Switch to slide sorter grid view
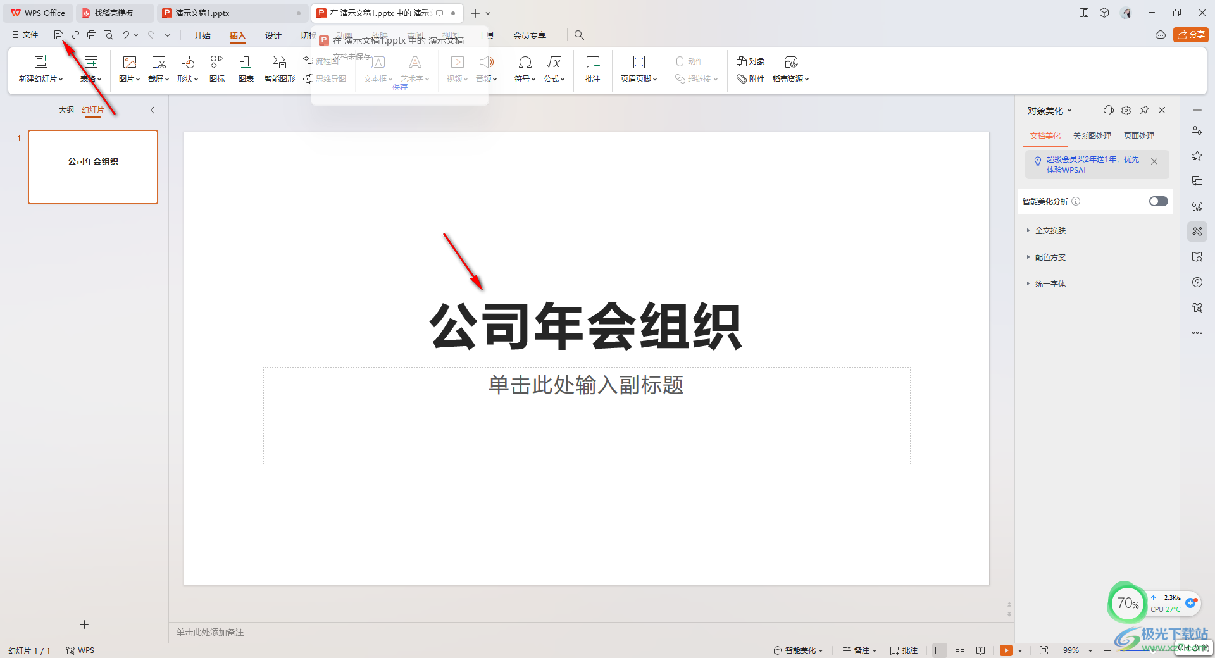 pos(960,650)
